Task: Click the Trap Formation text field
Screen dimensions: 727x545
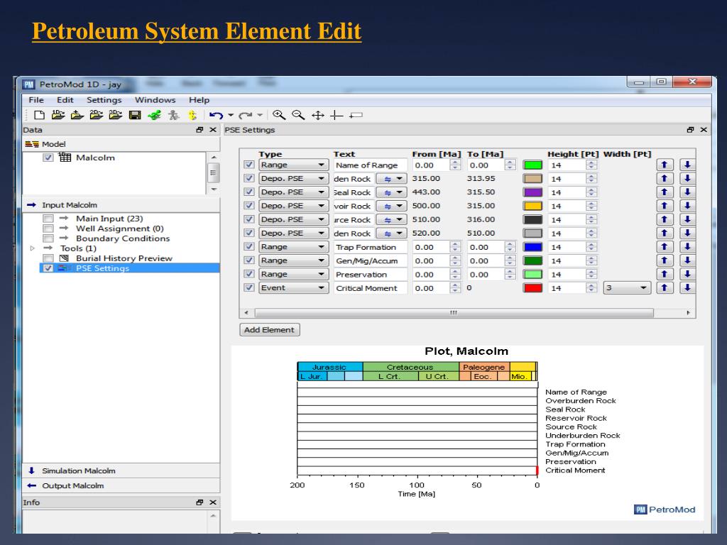Action: pyautogui.click(x=371, y=247)
